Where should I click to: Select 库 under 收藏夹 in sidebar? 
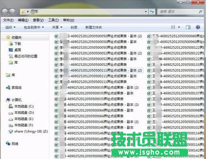click(13, 62)
